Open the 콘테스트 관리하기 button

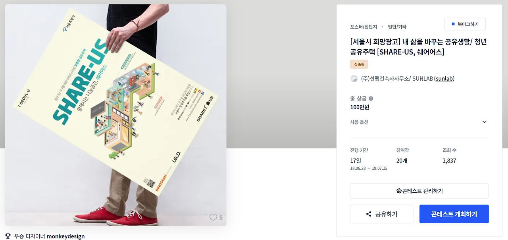[419, 191]
